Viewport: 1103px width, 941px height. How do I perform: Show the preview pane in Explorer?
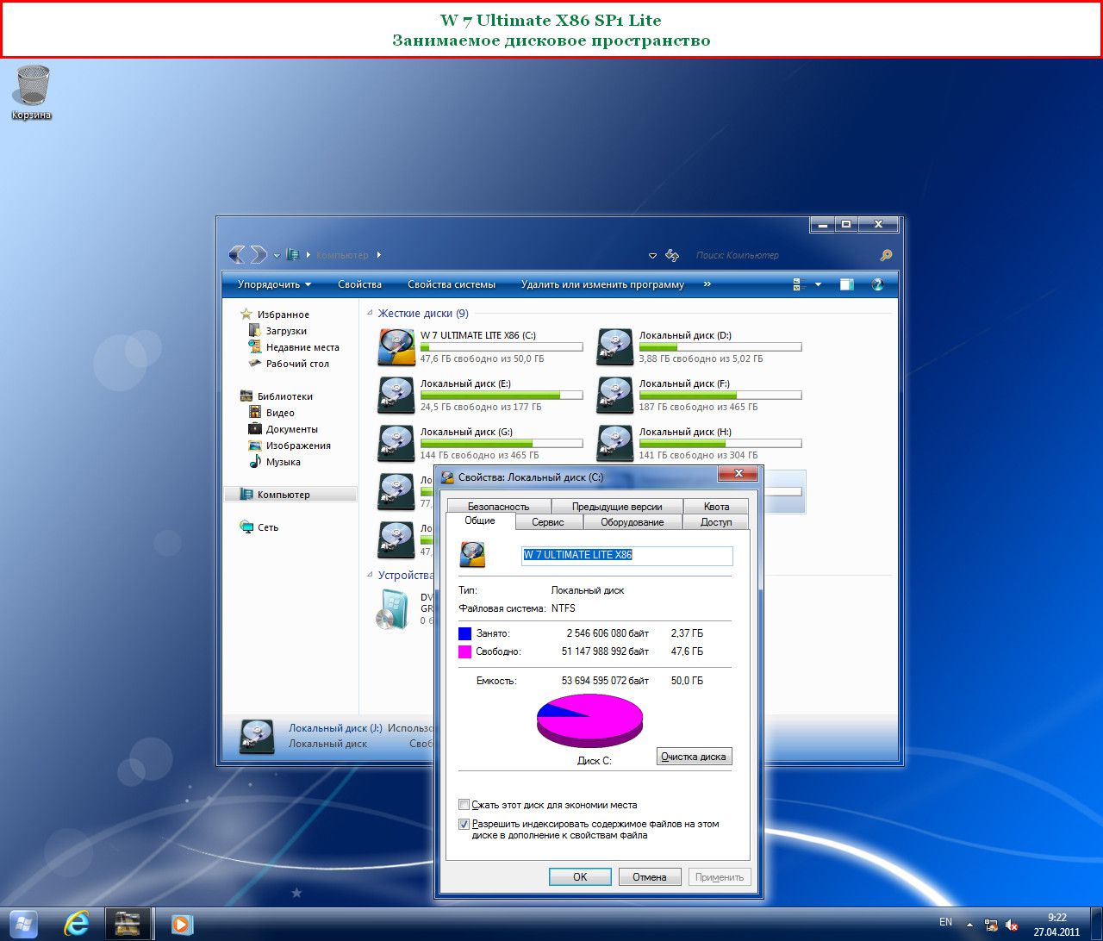coord(847,284)
